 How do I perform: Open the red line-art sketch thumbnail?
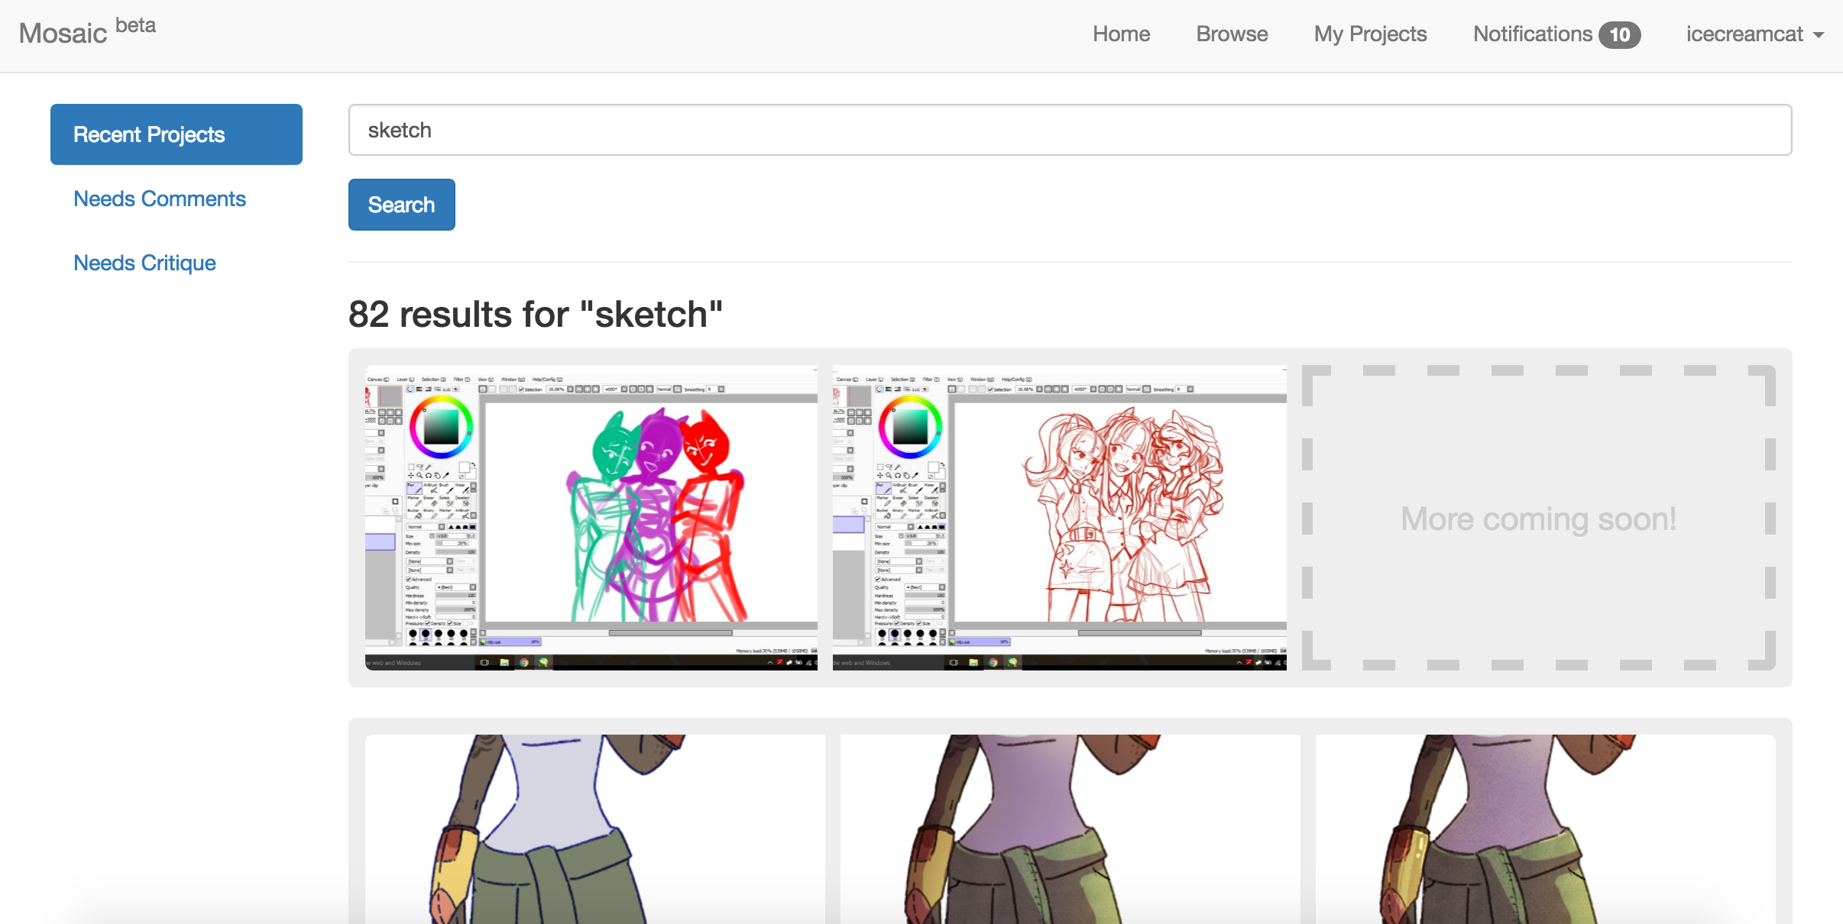[x=1060, y=517]
